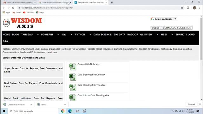Viewport: 203px width, 114px height.
Task: Close the downloads bar
Action: point(200,104)
